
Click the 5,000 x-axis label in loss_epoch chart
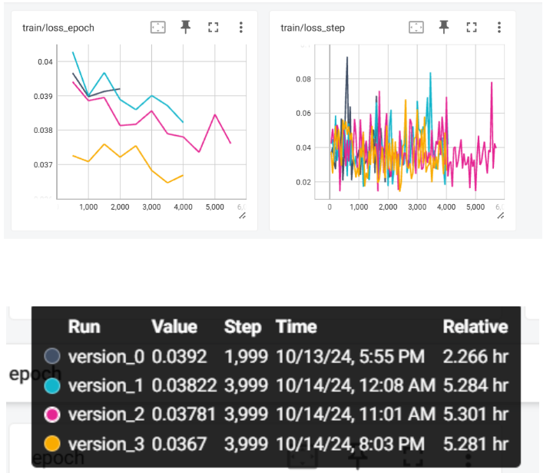tap(214, 207)
